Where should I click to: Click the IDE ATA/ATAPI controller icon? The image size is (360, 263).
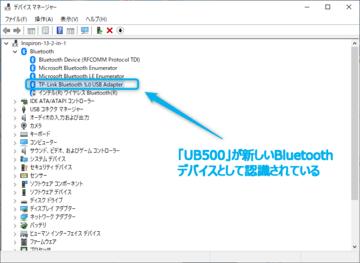[24, 101]
